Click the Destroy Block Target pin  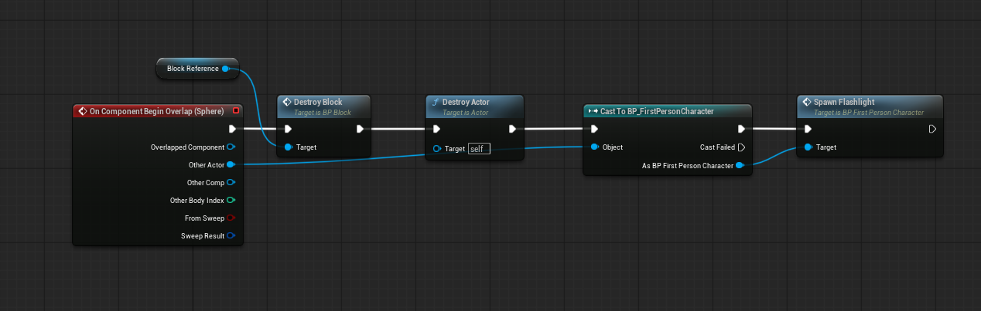tap(289, 147)
